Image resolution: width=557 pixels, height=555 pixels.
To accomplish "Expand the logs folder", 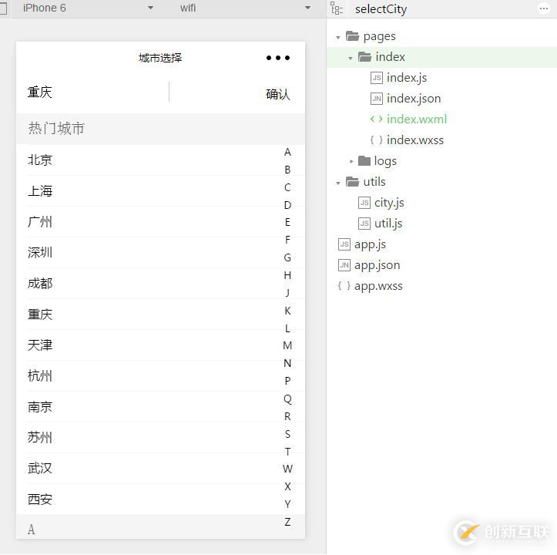I will pos(351,161).
